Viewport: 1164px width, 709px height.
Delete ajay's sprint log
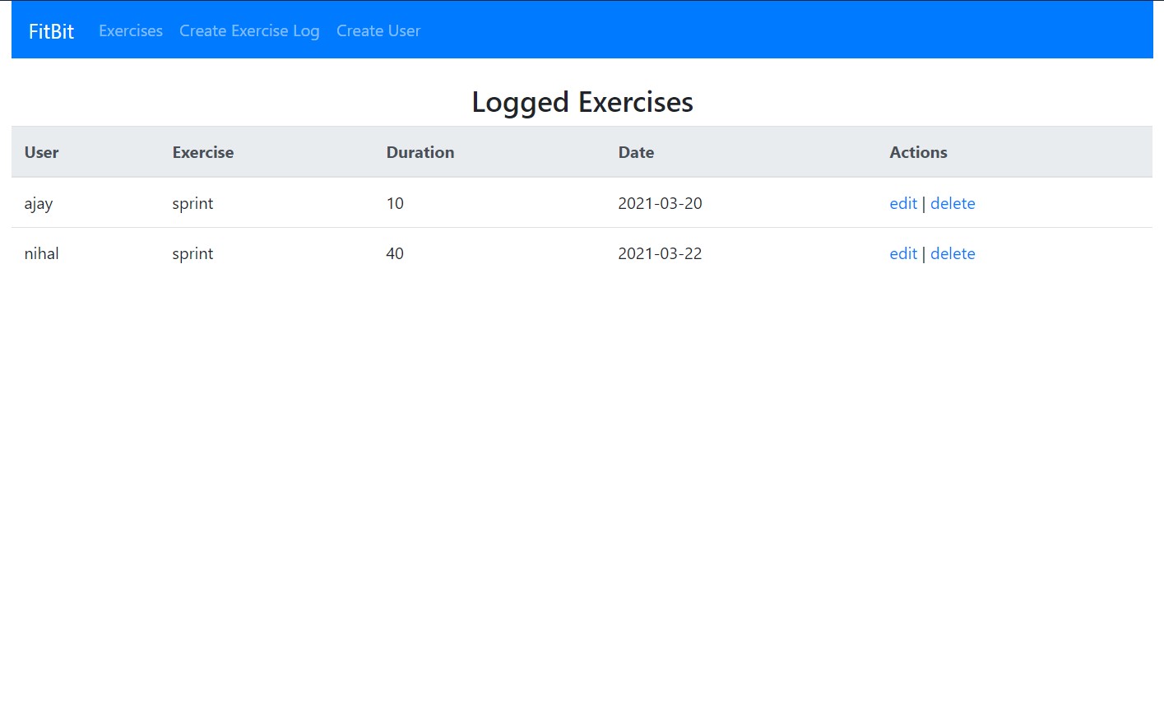click(x=953, y=203)
